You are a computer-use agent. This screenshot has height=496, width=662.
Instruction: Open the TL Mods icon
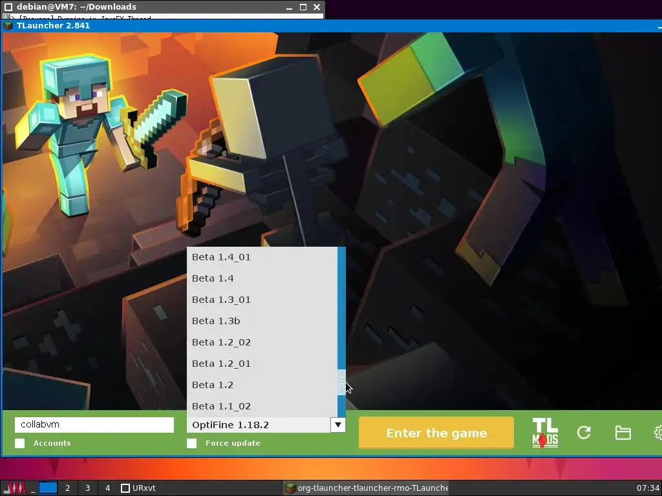point(544,433)
